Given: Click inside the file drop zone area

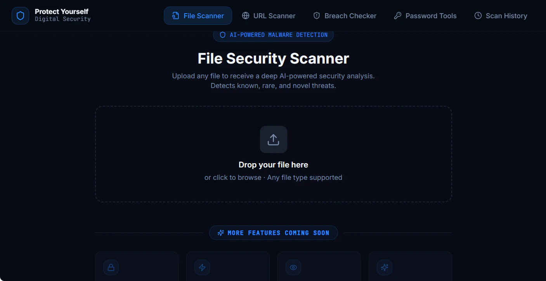Looking at the screenshot, I should click(x=273, y=154).
